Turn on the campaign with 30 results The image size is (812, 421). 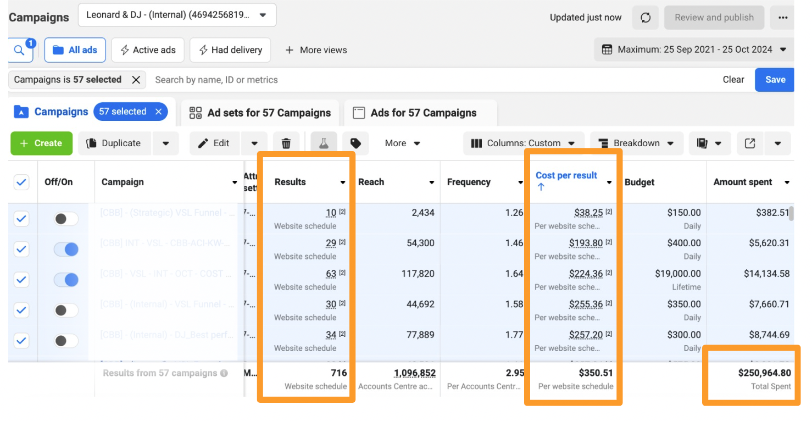click(66, 311)
